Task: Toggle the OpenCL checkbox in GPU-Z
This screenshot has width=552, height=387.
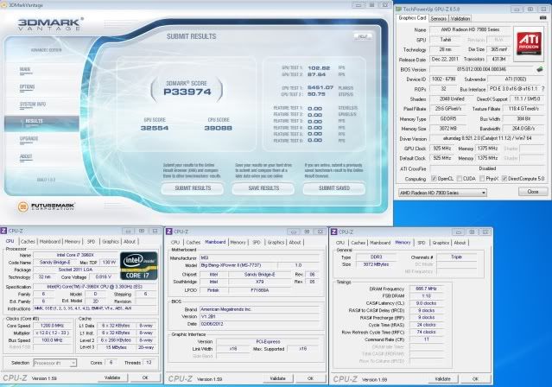Action: [x=434, y=179]
